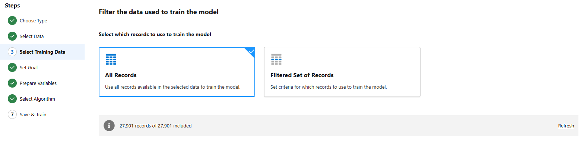587x161 pixels.
Task: Go to the Choose Type step
Action: point(33,21)
